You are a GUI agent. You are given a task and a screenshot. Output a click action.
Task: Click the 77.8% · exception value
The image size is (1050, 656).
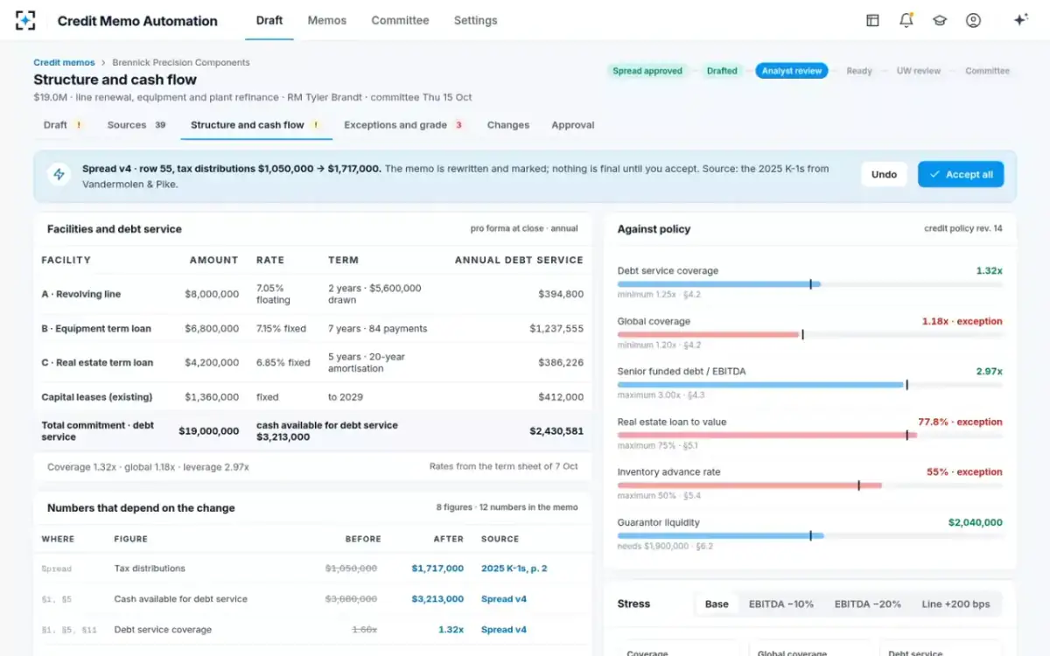coord(960,422)
